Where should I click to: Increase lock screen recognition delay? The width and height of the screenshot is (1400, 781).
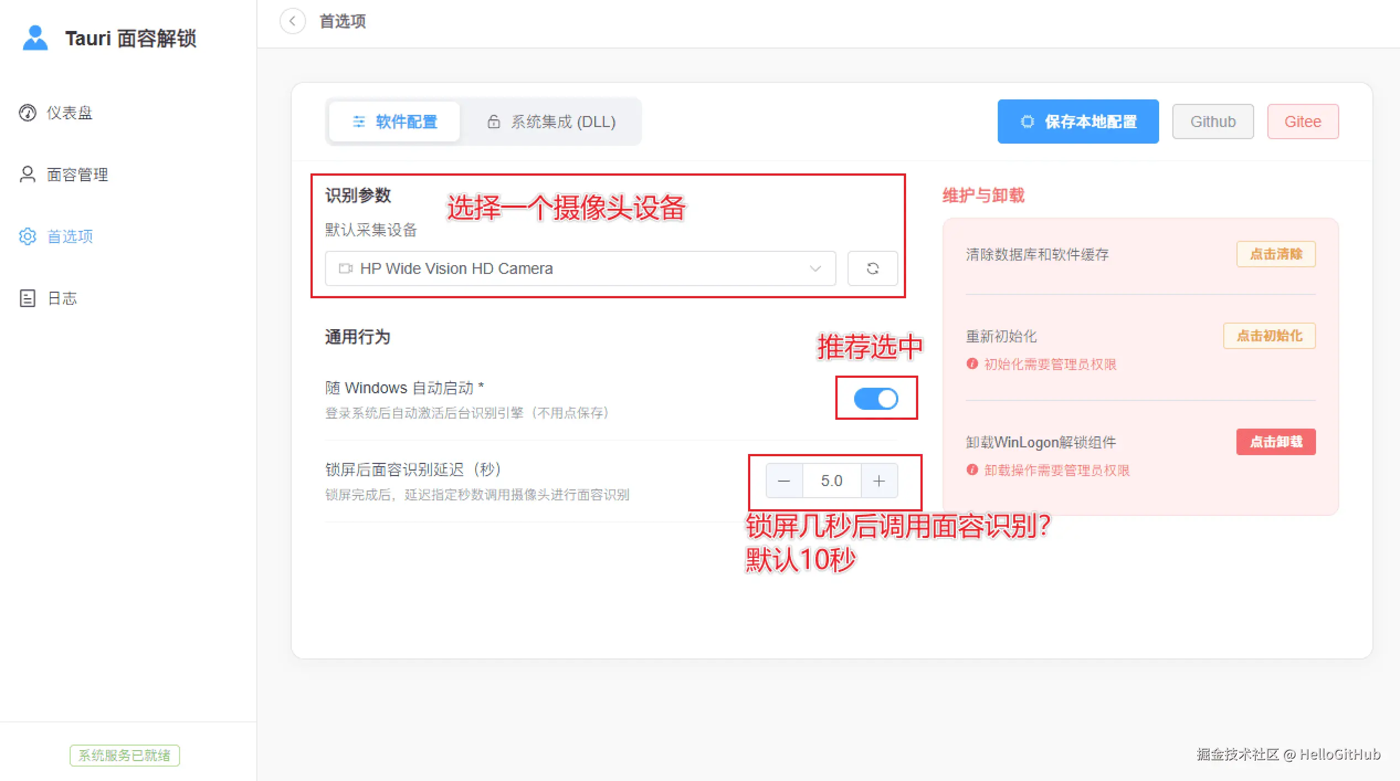coord(879,481)
